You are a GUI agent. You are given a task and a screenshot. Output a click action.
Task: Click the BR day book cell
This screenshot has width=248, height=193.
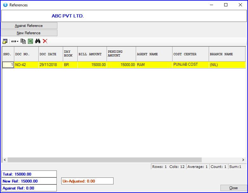click(70, 65)
